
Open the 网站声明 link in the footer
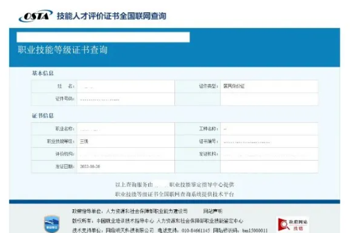(x=213, y=211)
